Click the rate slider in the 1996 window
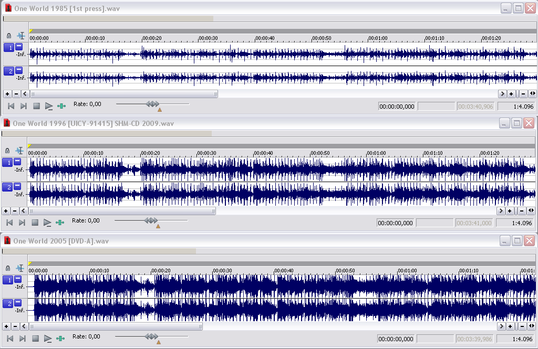The height and width of the screenshot is (349, 538). [151, 220]
